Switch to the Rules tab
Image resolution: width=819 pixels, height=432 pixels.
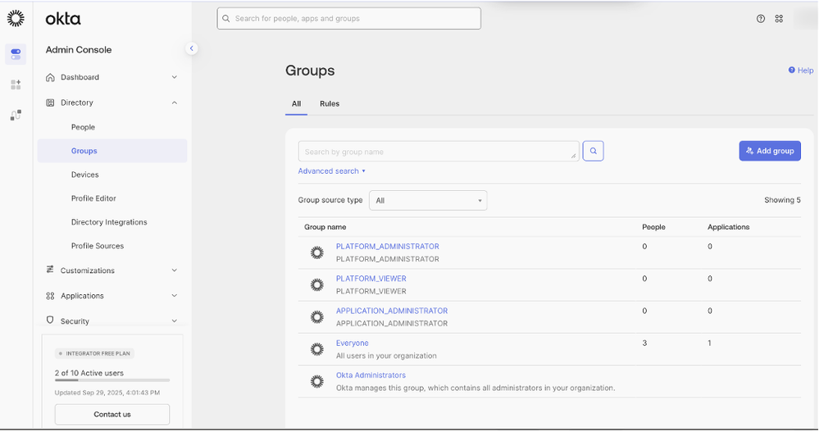330,104
